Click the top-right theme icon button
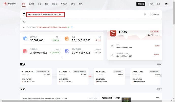Screen dimensions: 175x102 coord(166,4)
